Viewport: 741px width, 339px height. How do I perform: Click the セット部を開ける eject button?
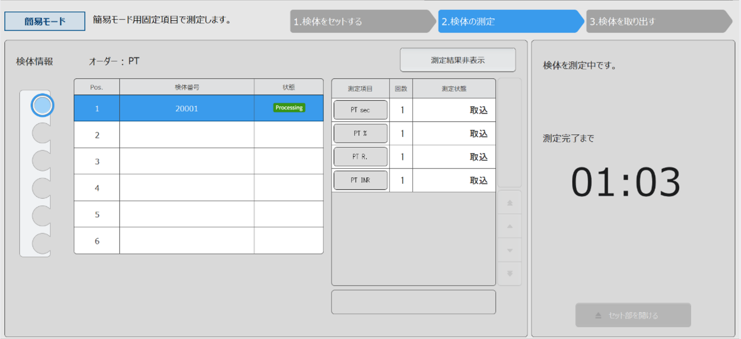tap(633, 315)
